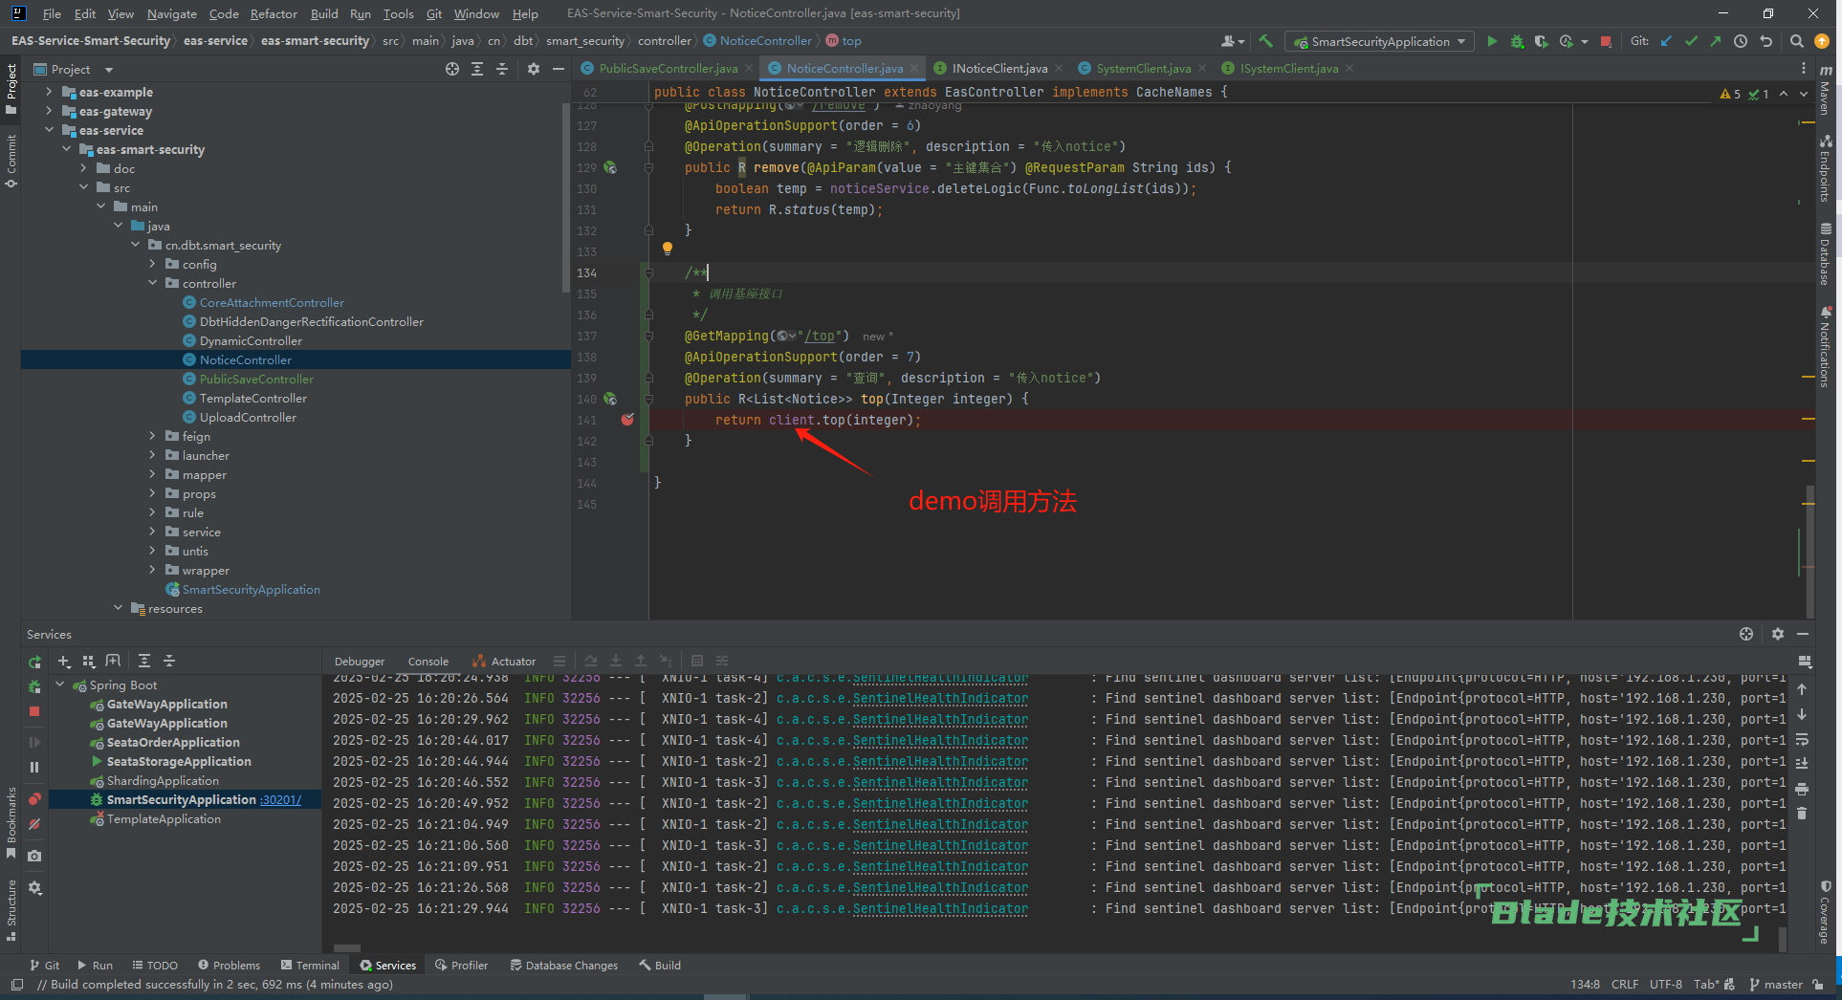Expand all nodes in the Project panel
The image size is (1842, 1000).
477,69
